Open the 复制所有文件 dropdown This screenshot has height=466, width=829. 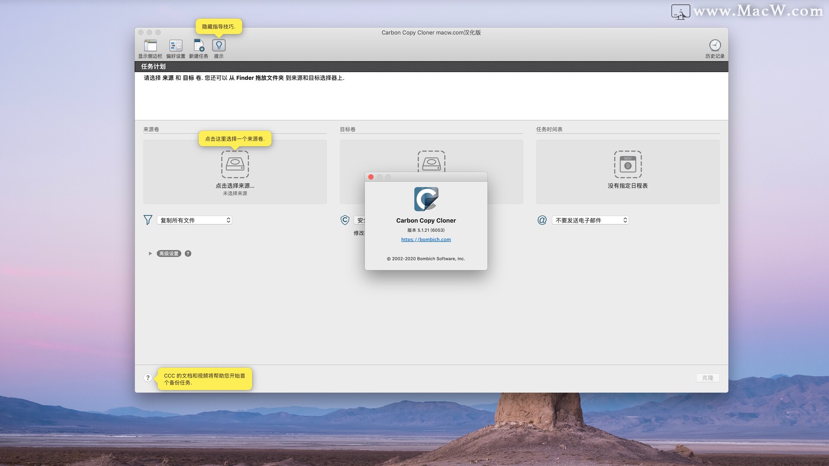click(x=194, y=220)
